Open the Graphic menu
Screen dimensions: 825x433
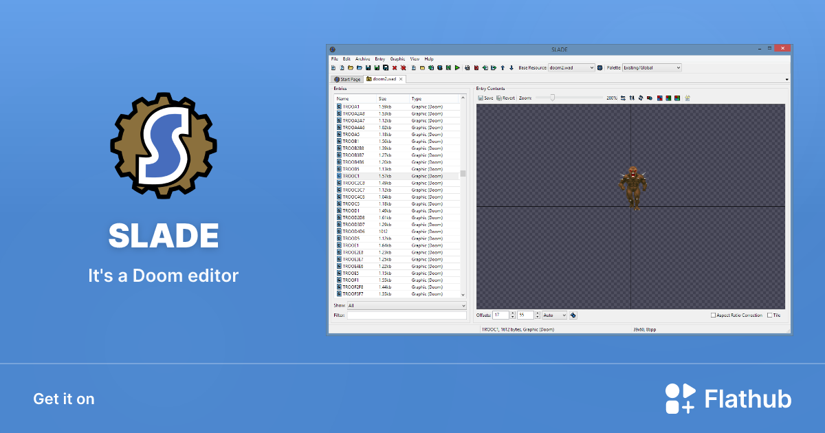(x=397, y=58)
